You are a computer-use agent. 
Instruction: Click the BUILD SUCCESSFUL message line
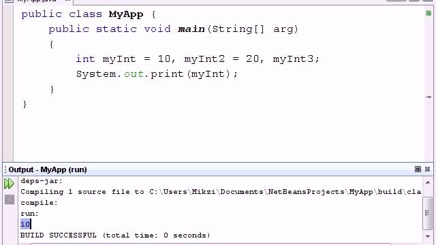coord(115,235)
